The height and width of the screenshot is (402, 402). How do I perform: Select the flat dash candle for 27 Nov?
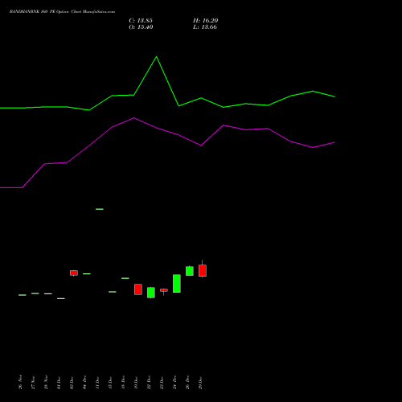[x=35, y=293]
